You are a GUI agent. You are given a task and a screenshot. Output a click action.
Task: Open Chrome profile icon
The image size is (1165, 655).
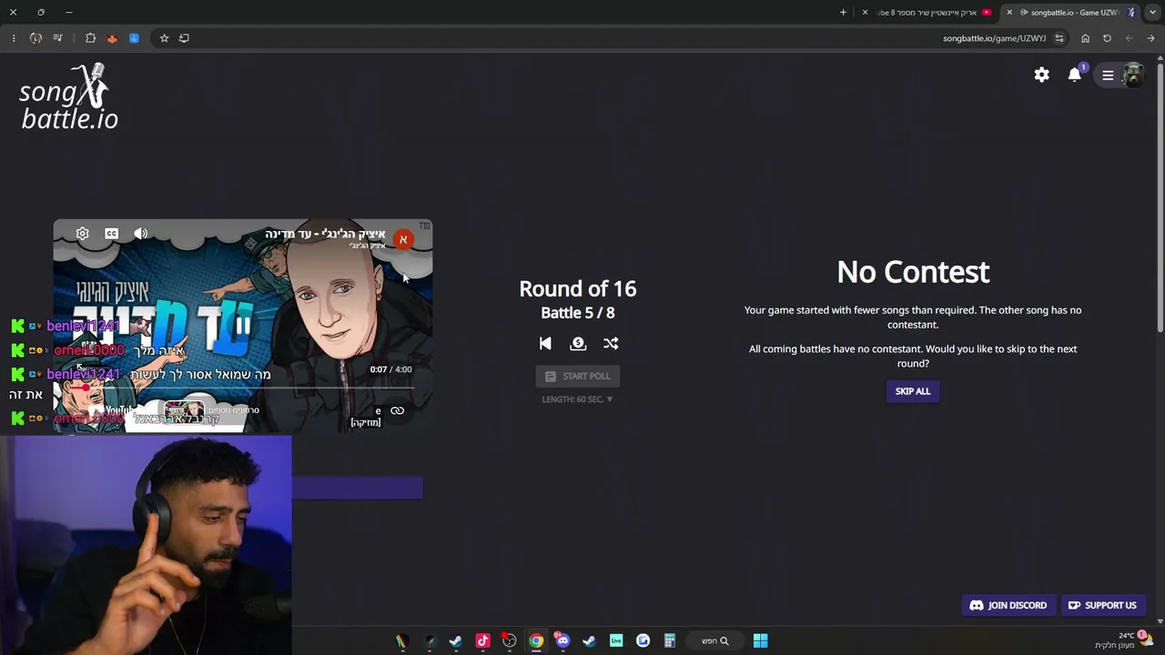(35, 38)
